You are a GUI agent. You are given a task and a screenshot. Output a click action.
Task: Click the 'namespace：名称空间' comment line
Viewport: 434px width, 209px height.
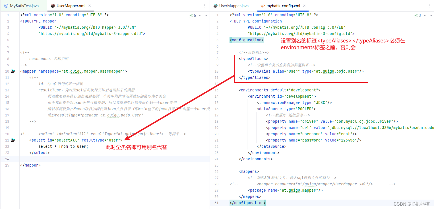49,59
